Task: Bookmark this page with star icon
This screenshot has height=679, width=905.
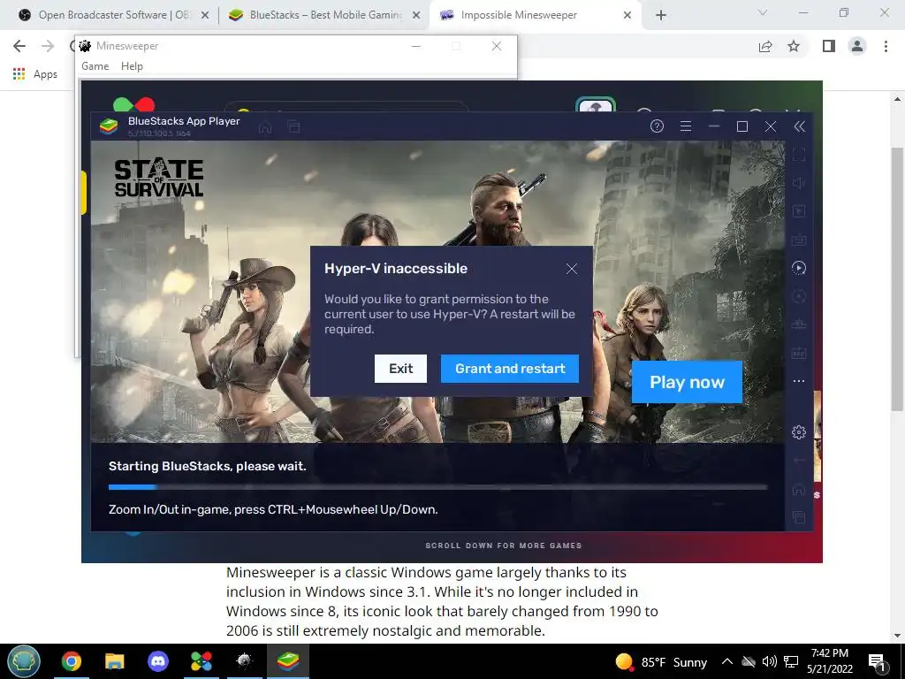Action: pyautogui.click(x=794, y=46)
